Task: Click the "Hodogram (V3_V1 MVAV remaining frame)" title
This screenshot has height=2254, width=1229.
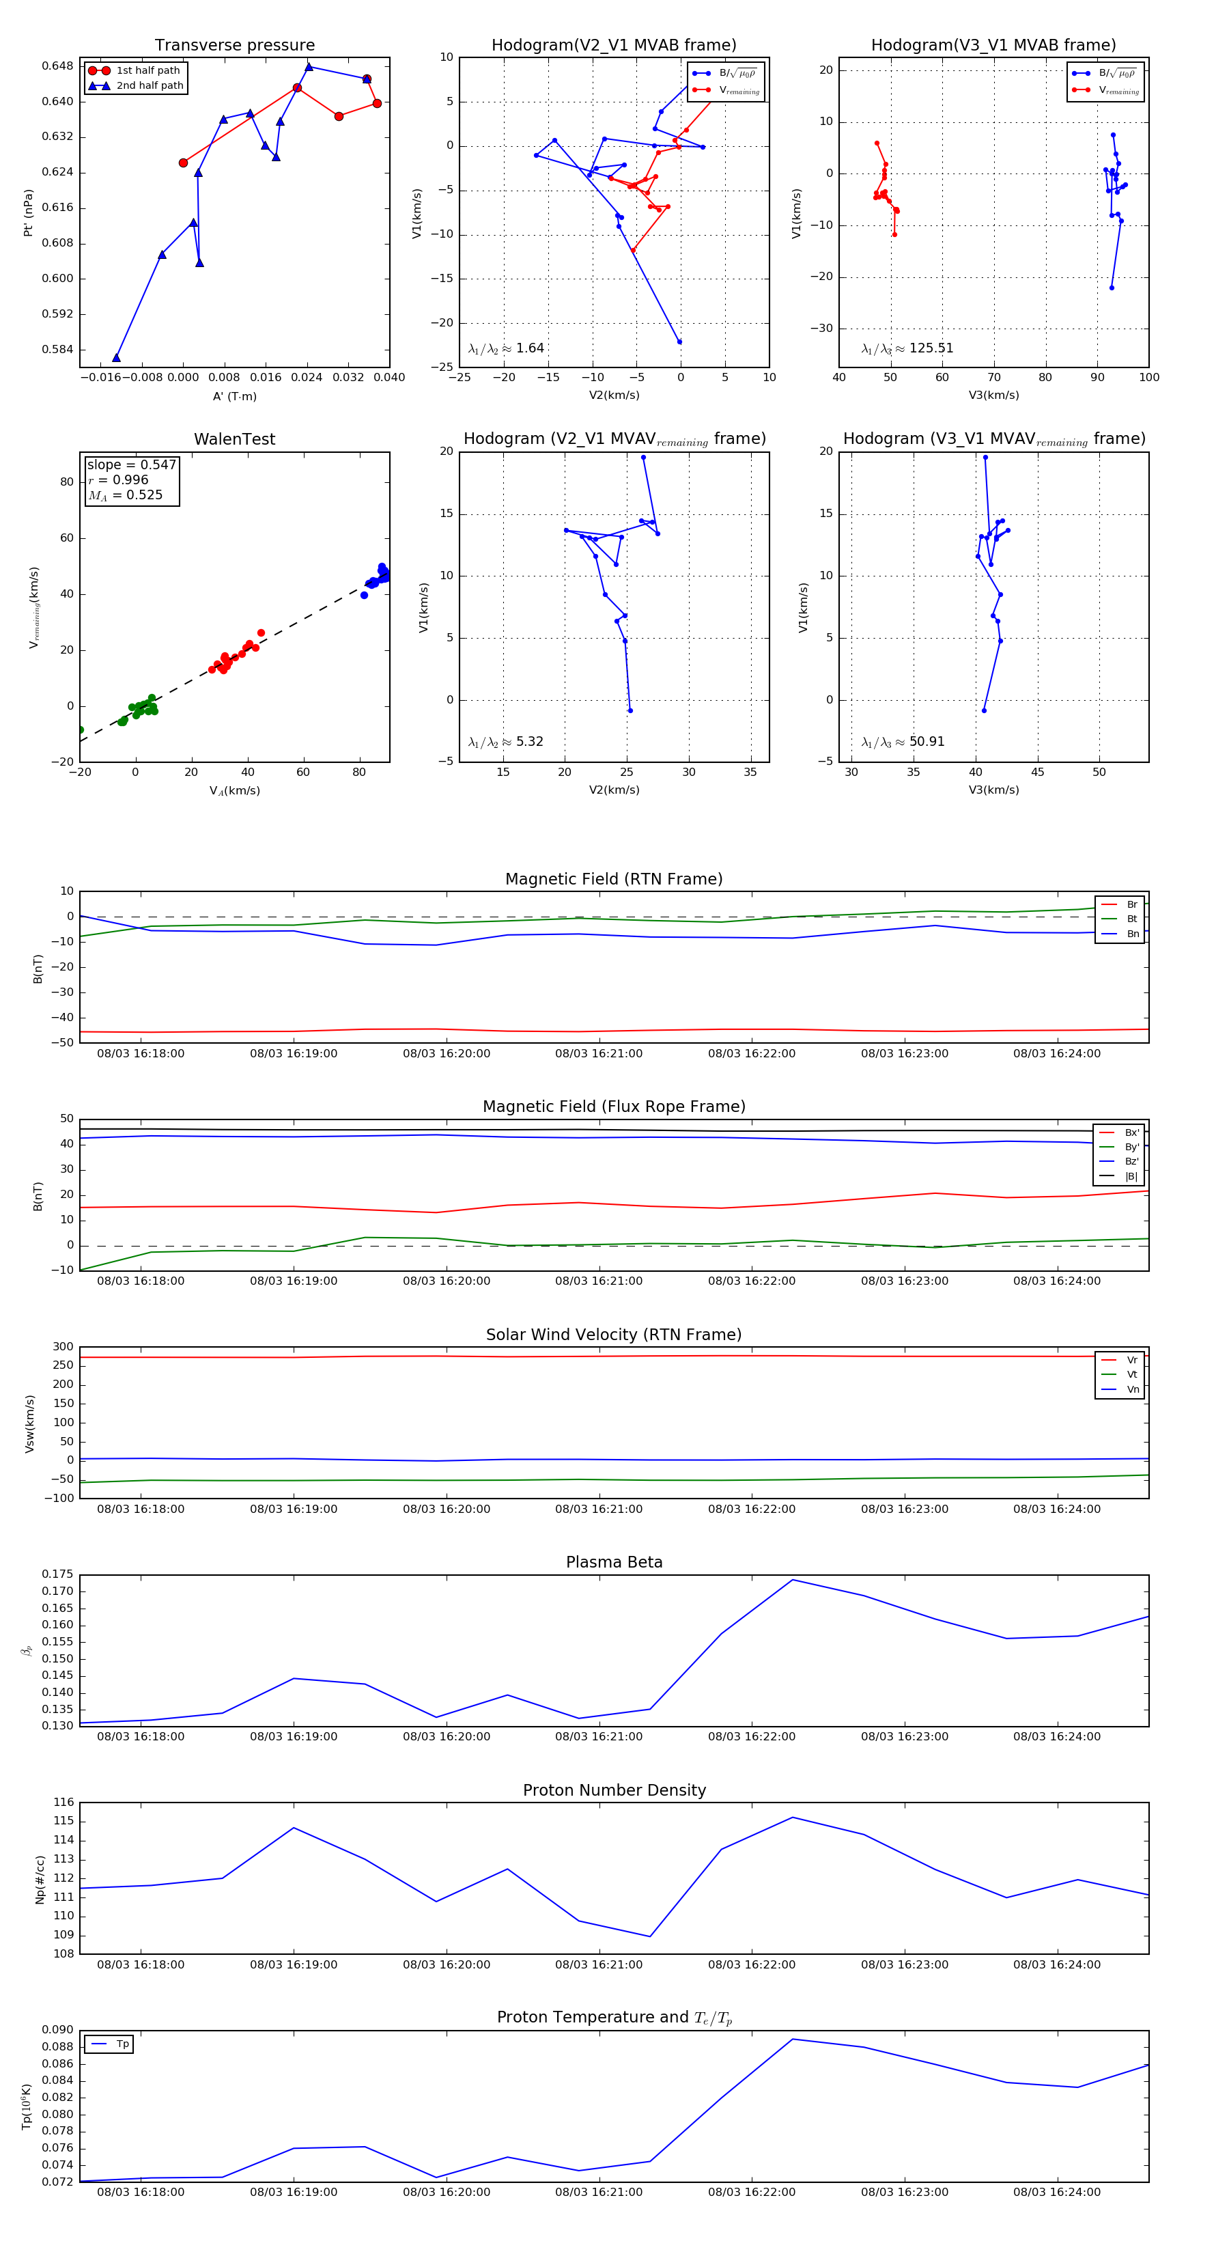Action: click(x=993, y=439)
